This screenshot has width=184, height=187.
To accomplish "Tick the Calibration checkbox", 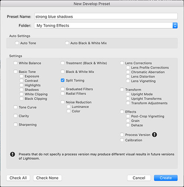I will (122, 140).
